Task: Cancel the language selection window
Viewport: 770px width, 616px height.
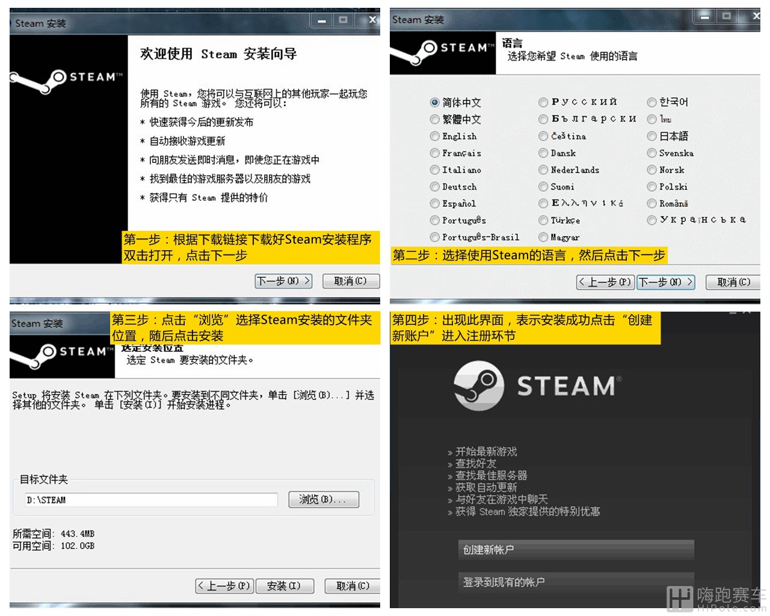Action: [x=734, y=282]
